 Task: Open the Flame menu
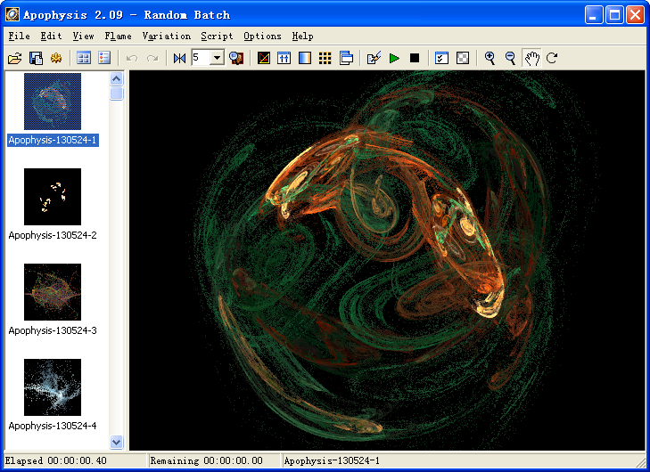point(118,37)
